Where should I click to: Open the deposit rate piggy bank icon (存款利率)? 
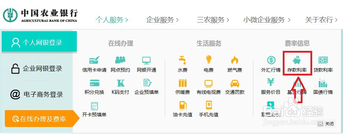(297, 60)
